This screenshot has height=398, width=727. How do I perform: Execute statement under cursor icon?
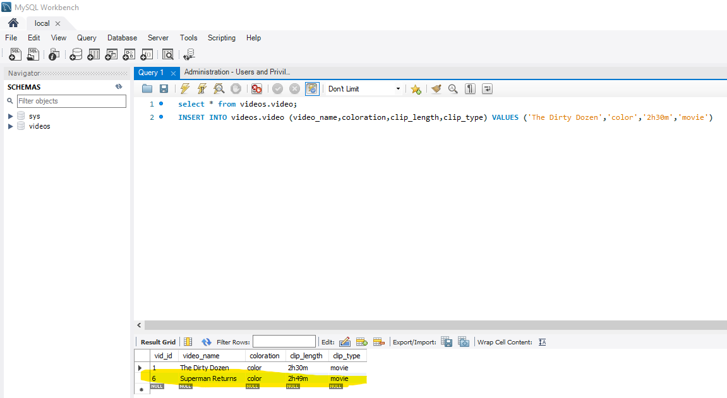(x=201, y=89)
